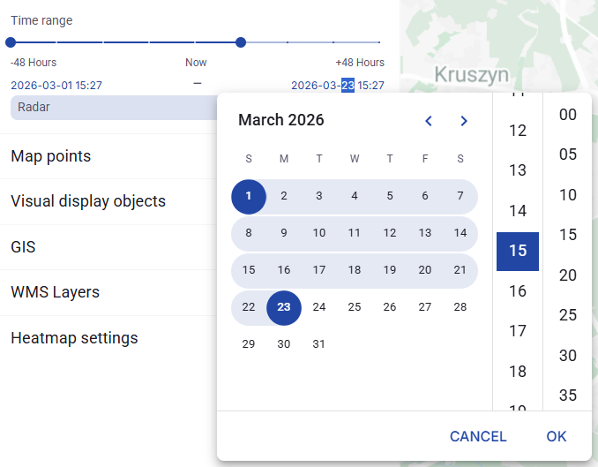The image size is (598, 467).
Task: Go to previous month in calendar
Action: pos(429,121)
